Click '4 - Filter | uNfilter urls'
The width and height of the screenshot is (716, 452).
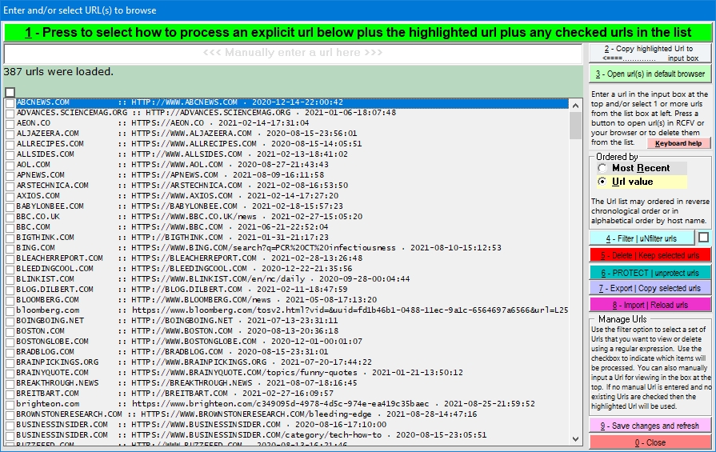tap(641, 238)
